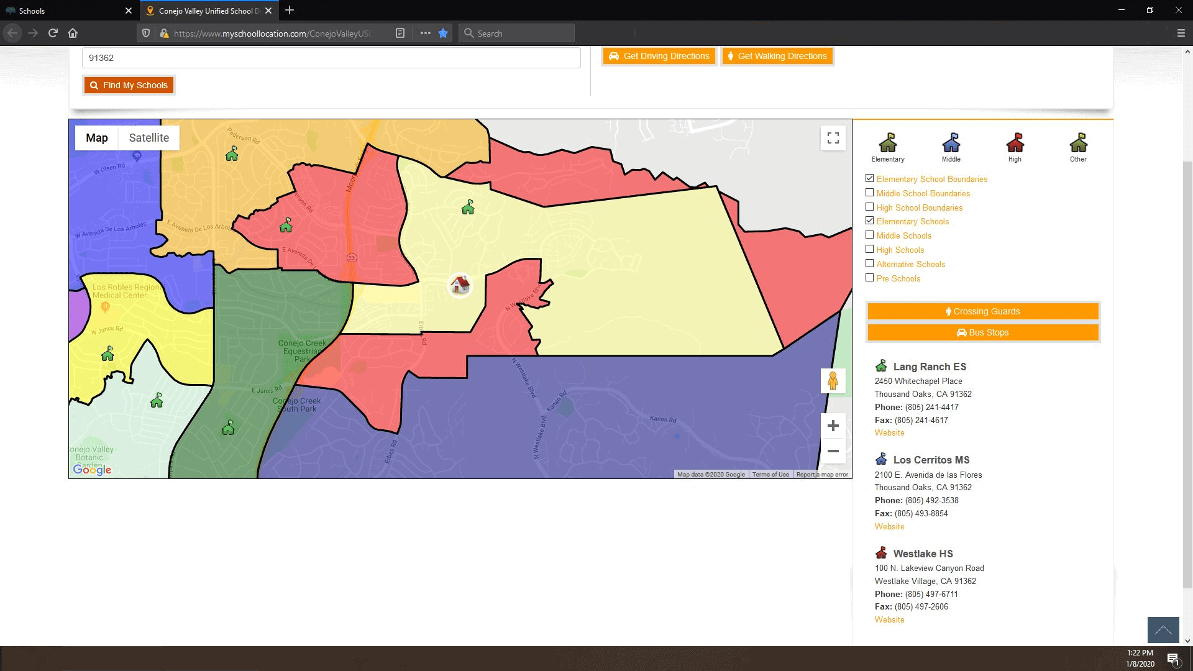Click the home marker on the map
Image resolution: width=1193 pixels, height=671 pixels.
click(x=460, y=285)
